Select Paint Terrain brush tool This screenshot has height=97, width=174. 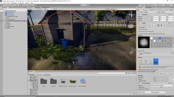tap(153, 25)
